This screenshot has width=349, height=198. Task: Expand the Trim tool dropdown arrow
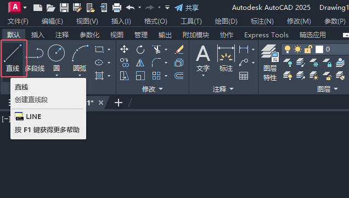coord(166,49)
